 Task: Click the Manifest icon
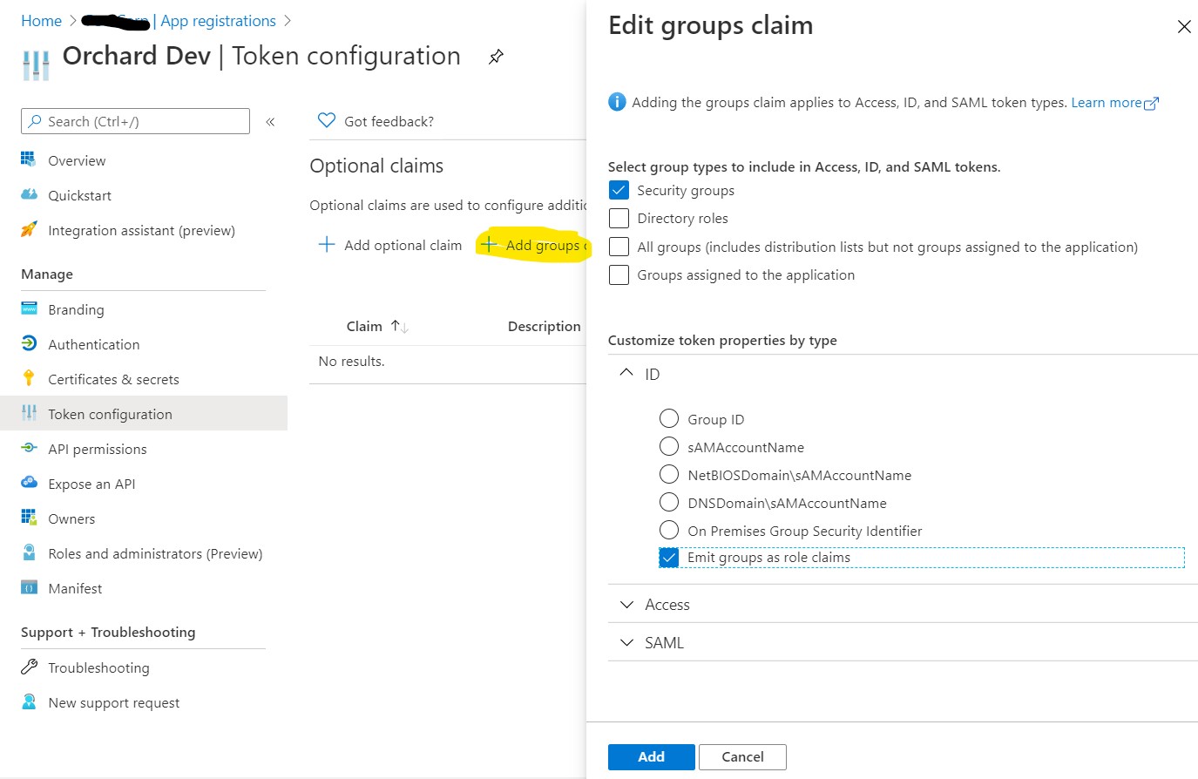(29, 587)
